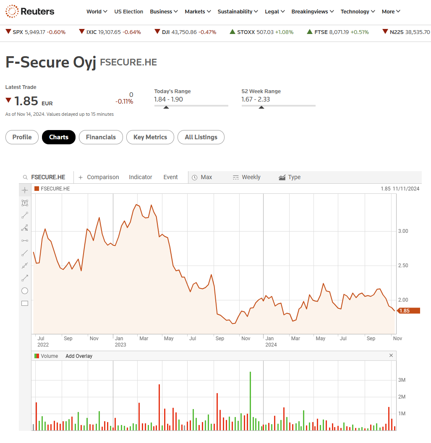Open the Weekly interval selector
This screenshot has height=443, width=431.
coord(246,177)
